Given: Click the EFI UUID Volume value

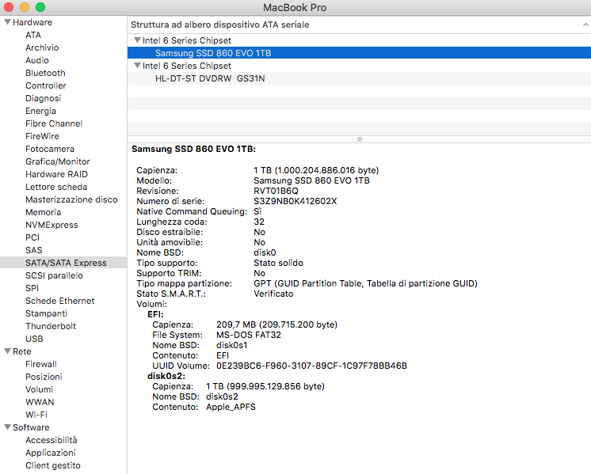Looking at the screenshot, I should click(311, 366).
